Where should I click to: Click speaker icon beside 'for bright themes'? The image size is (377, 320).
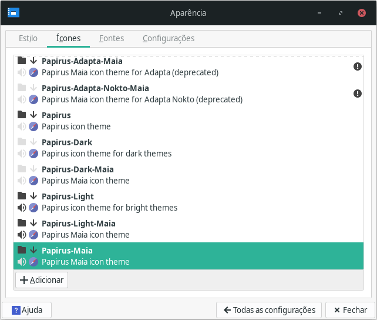pyautogui.click(x=22, y=208)
